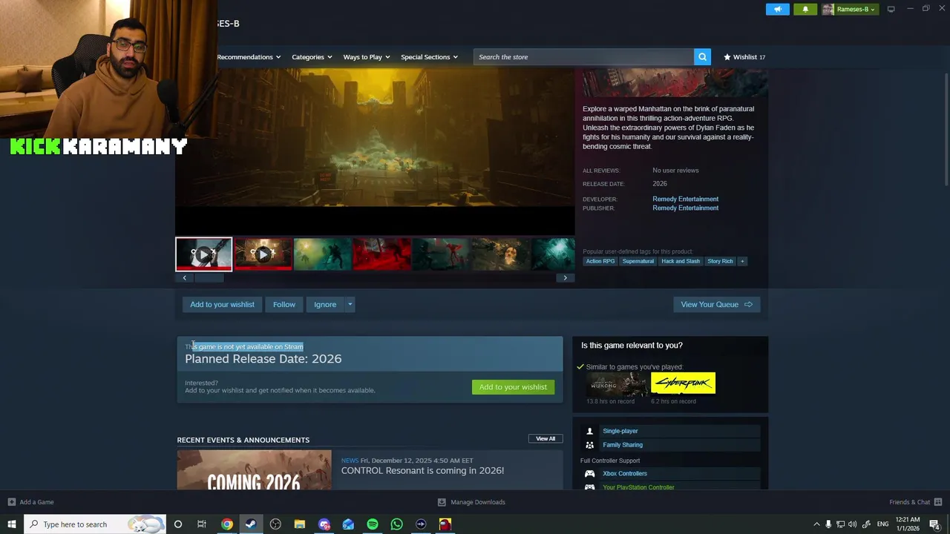Viewport: 950px width, 534px height.
Task: Click the taskbar volume icon
Action: pos(852,524)
